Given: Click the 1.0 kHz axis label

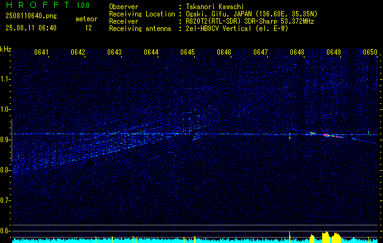Looking at the screenshot, I should pyautogui.click(x=4, y=109).
